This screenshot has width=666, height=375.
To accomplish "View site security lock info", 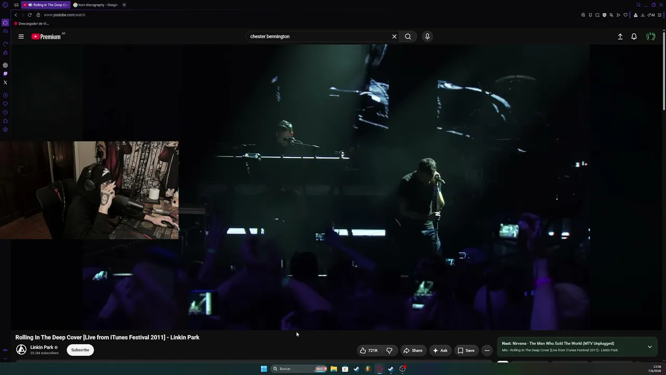I will tap(38, 15).
